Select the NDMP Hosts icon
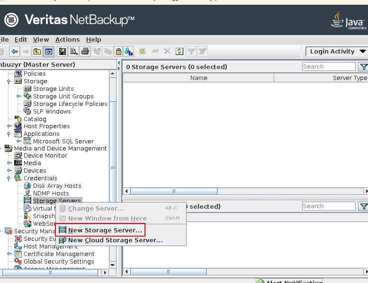 27,193
